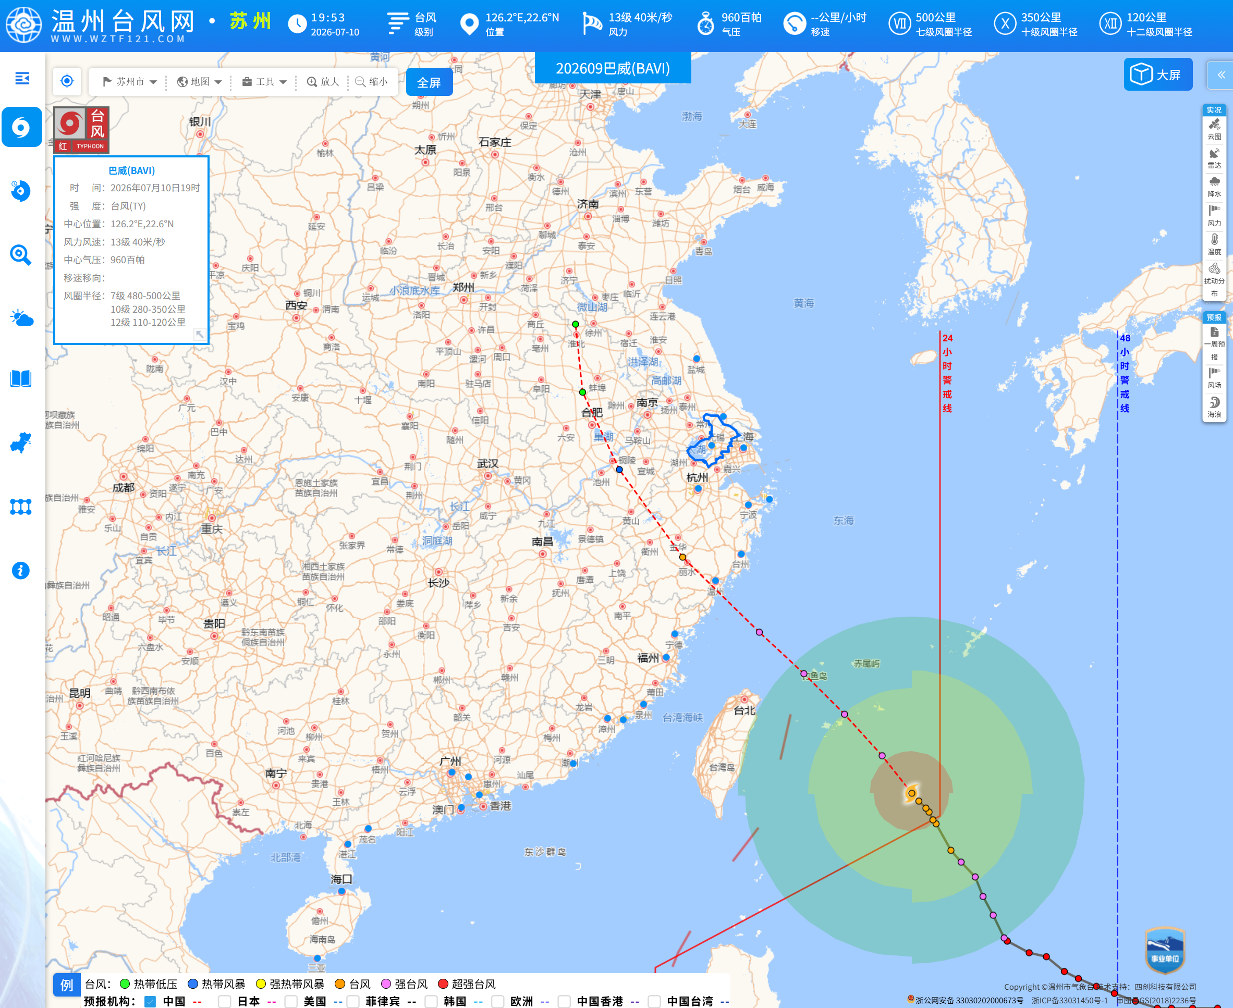1233x1008 pixels.
Task: Click the 960百帕 pressure readout
Action: coord(729,24)
